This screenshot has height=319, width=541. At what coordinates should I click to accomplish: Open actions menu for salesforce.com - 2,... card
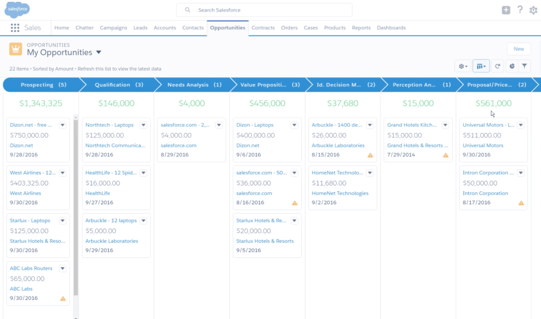pyautogui.click(x=219, y=125)
